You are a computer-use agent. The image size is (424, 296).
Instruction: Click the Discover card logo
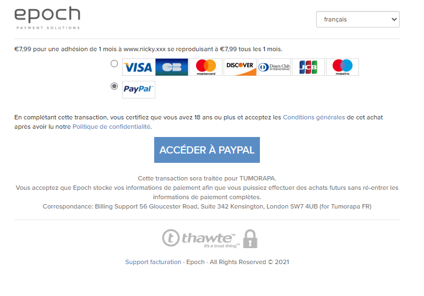240,67
